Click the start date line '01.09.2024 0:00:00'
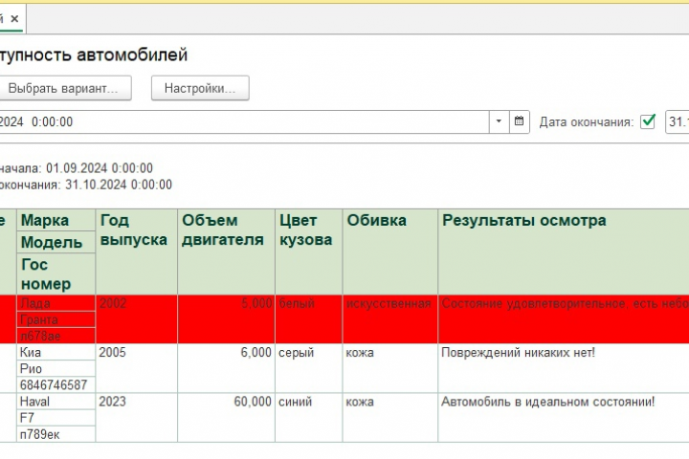The width and height of the screenshot is (689, 459). point(100,168)
